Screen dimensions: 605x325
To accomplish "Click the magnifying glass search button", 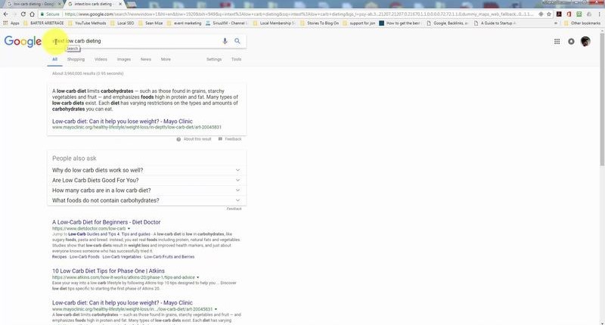I will pos(237,42).
